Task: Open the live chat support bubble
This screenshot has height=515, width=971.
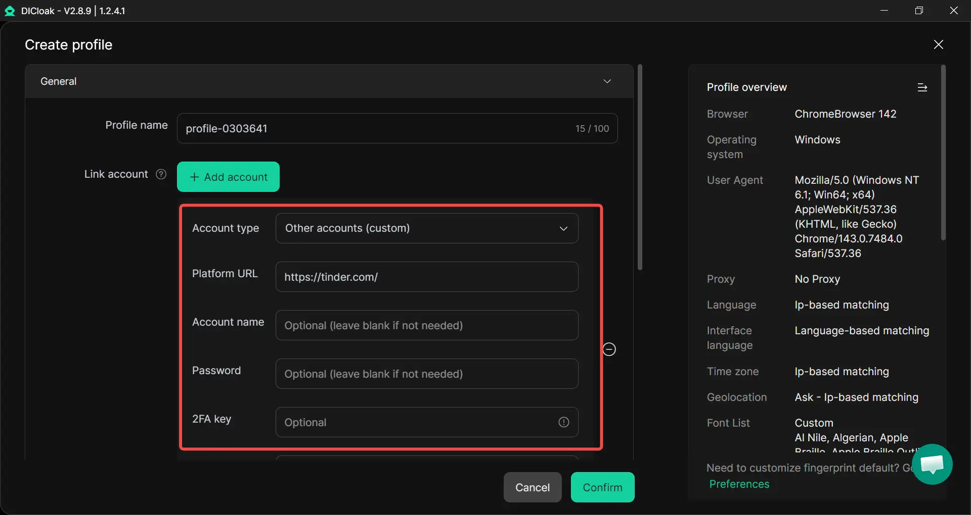Action: (x=932, y=464)
